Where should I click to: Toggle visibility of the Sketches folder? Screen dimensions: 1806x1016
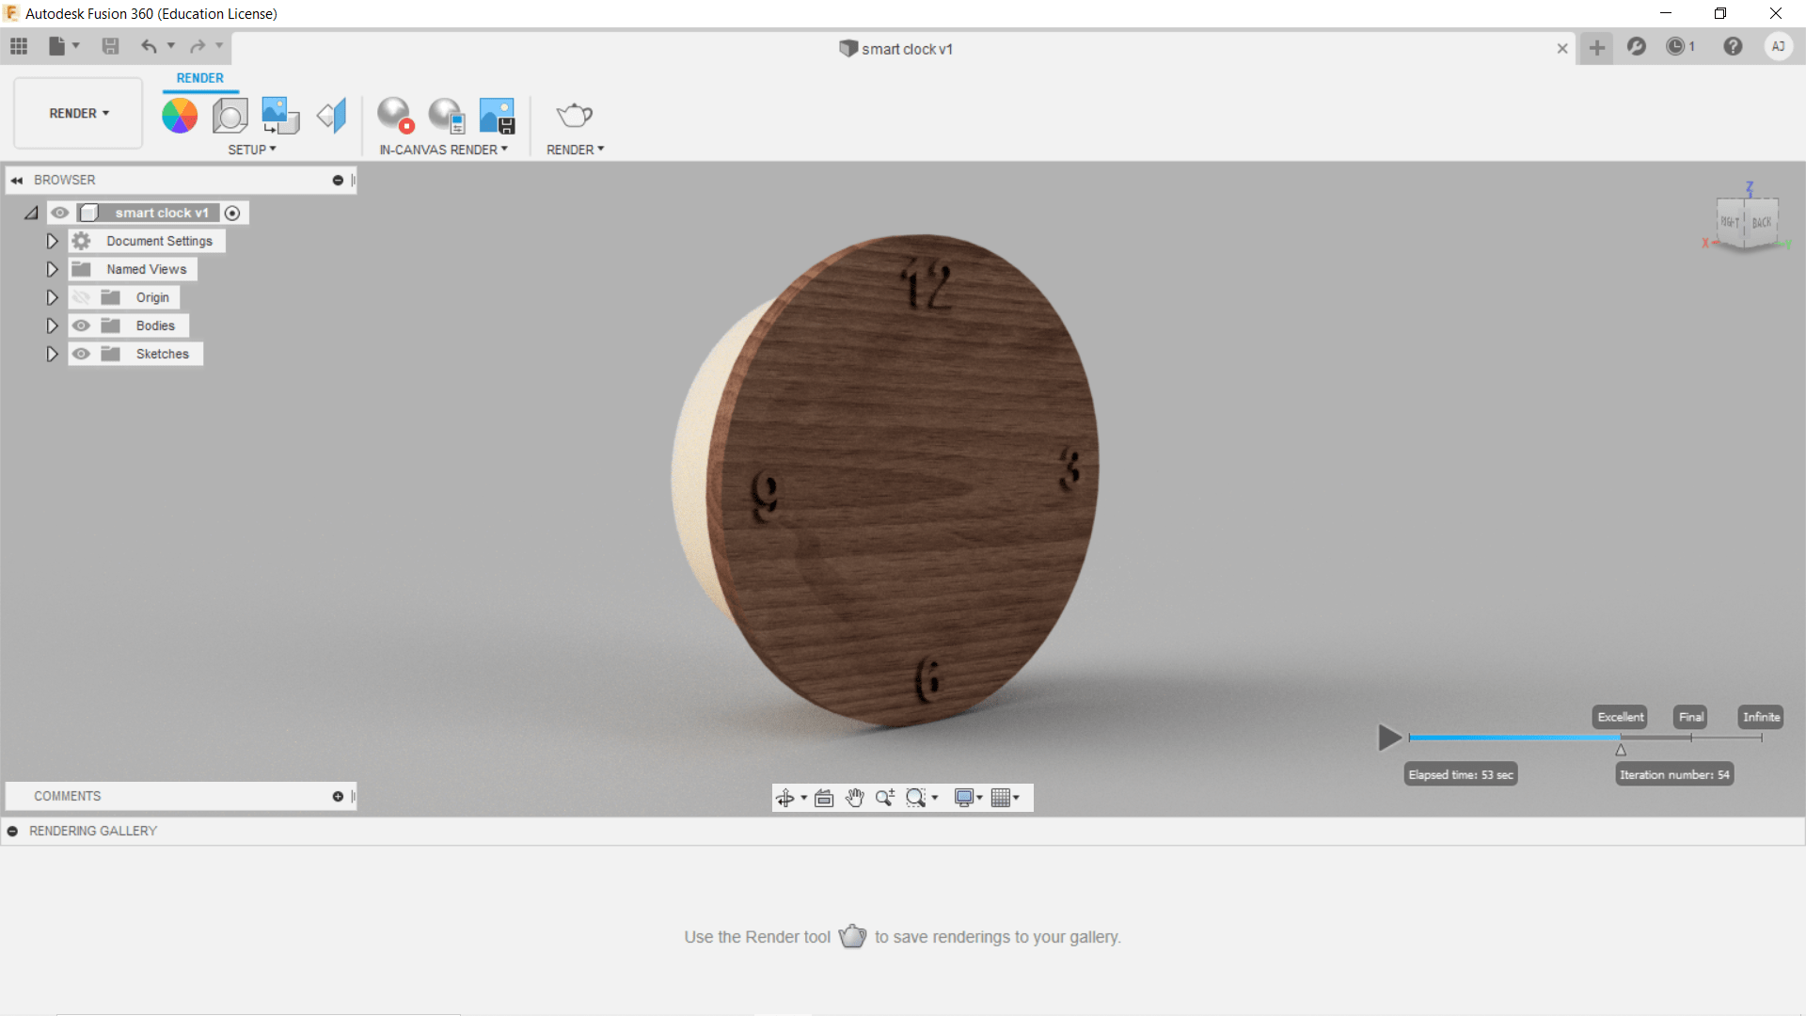tap(82, 354)
